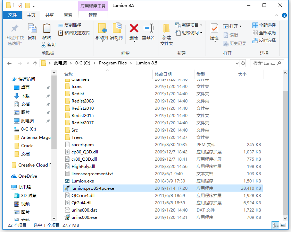The height and width of the screenshot is (232, 291).
Task: Click the Refresh button in address bar
Action: coord(243,63)
